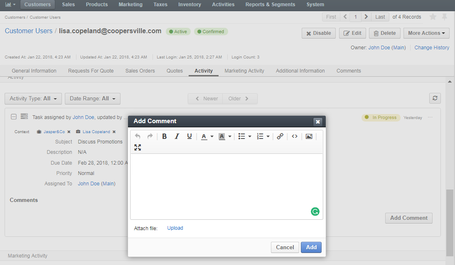The width and height of the screenshot is (455, 265).
Task: Open the Inventory menu
Action: pyautogui.click(x=189, y=5)
